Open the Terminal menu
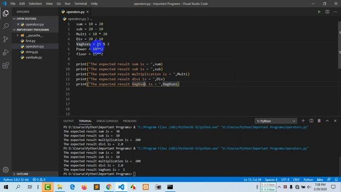341x192 pixels. (80, 4)
